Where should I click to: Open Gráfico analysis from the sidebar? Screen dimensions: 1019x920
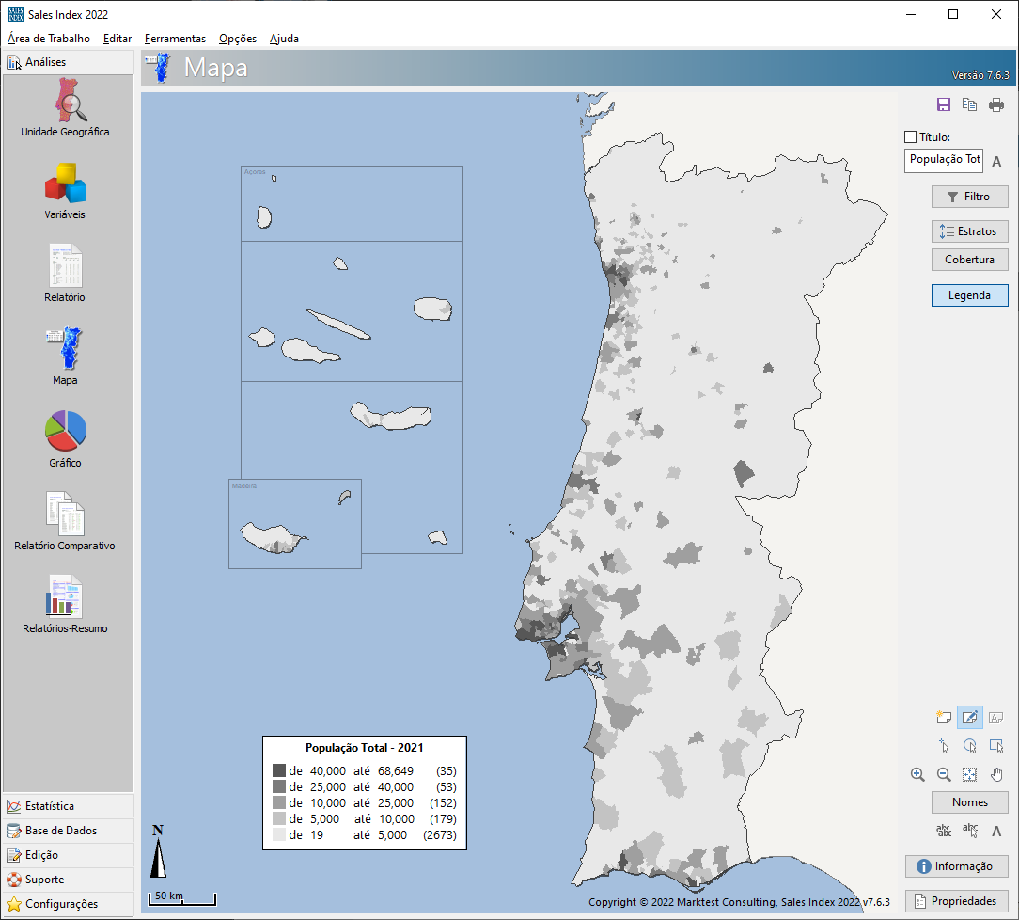click(x=65, y=438)
